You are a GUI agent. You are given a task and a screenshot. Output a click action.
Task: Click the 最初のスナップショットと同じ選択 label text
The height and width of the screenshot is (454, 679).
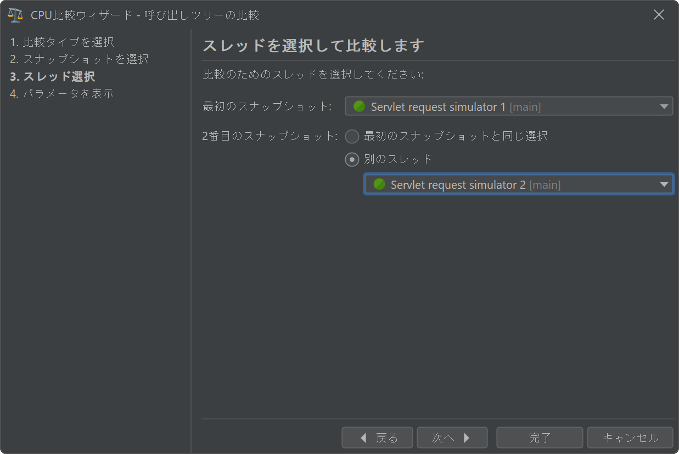(456, 136)
